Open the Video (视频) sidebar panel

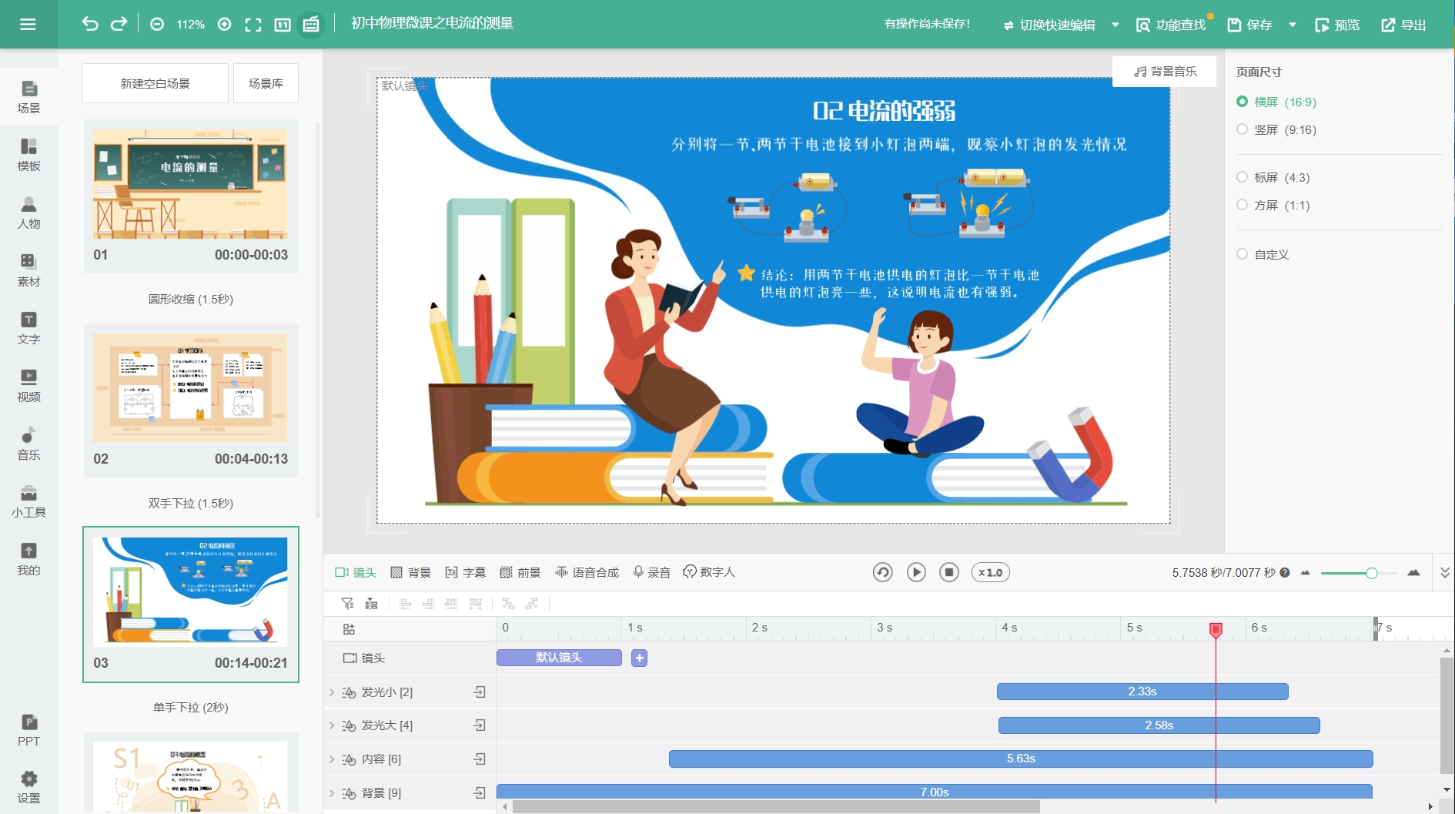pyautogui.click(x=28, y=386)
